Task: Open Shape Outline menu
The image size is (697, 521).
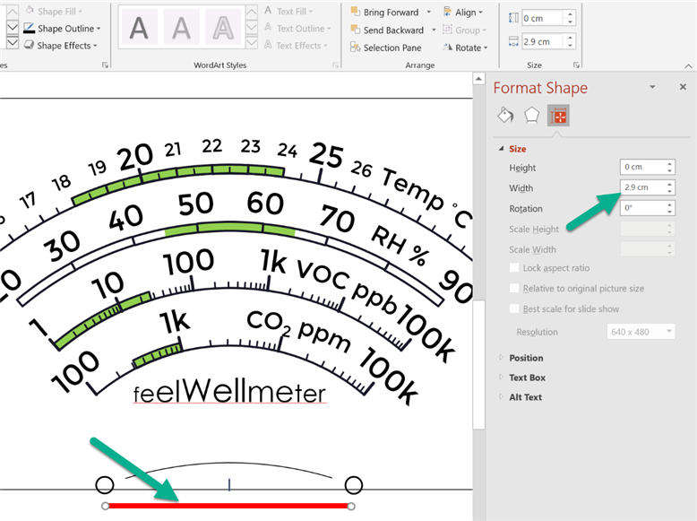Action: [62, 29]
